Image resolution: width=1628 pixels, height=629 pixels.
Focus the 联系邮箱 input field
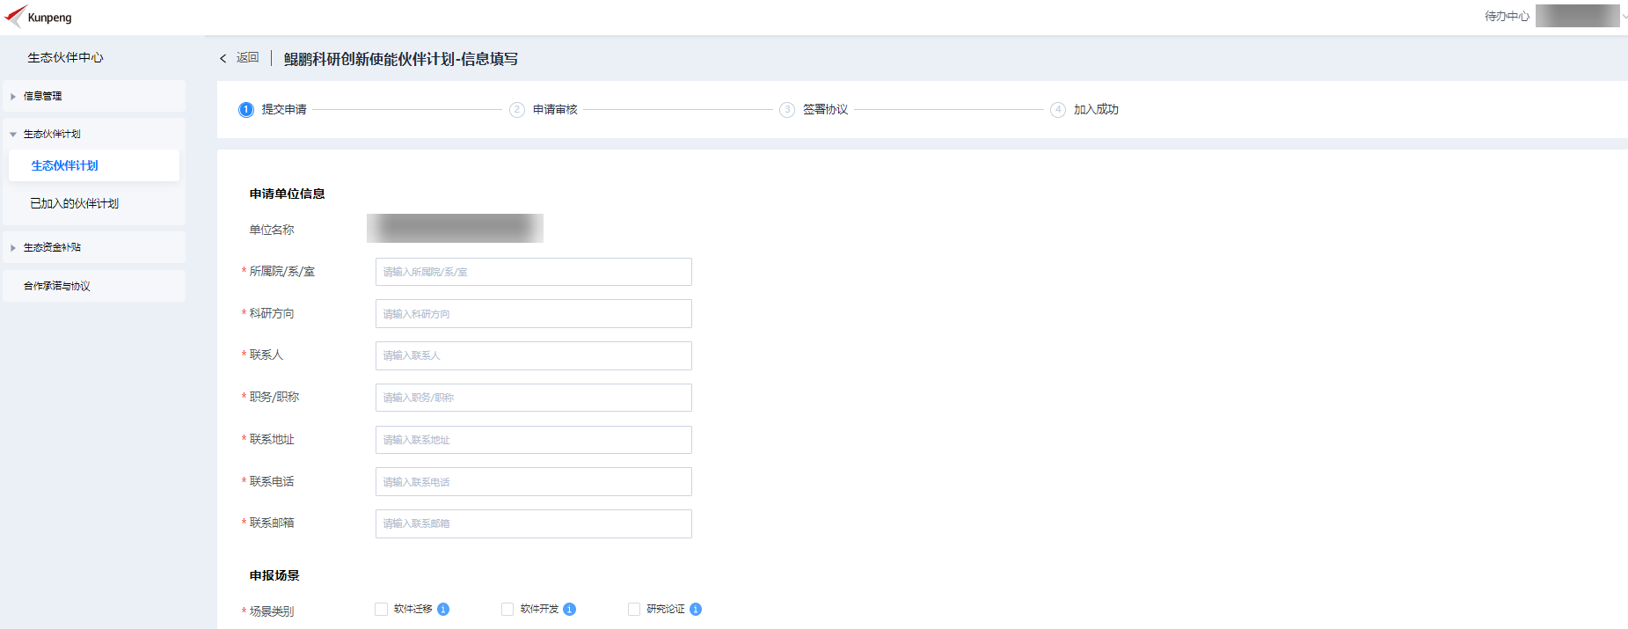(534, 523)
